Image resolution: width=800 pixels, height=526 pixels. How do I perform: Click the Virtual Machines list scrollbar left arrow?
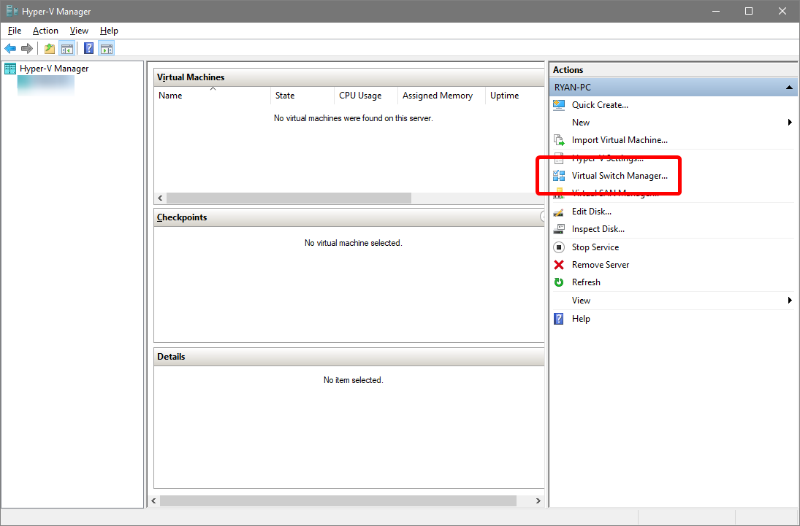pyautogui.click(x=160, y=198)
